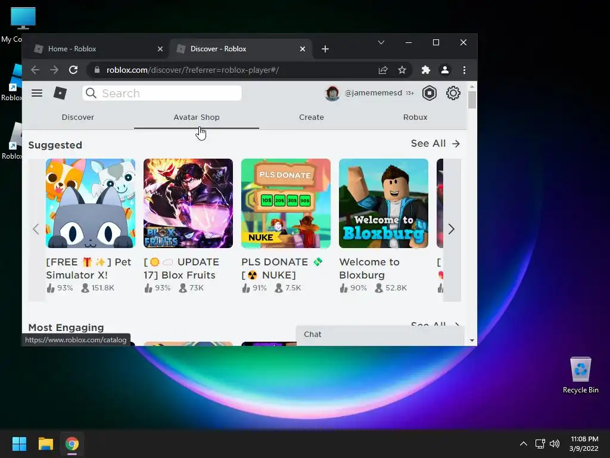Click the Chrome address bar URL
The height and width of the screenshot is (458, 610).
coord(192,70)
